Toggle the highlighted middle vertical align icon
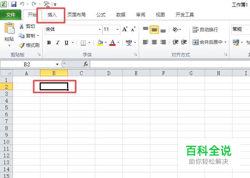This screenshot has width=250, height=178. coord(154,30)
